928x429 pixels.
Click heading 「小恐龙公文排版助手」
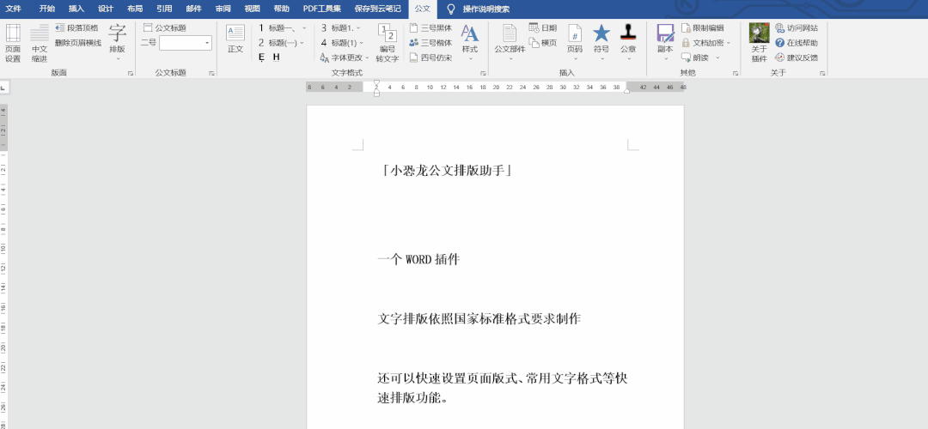[x=446, y=171]
